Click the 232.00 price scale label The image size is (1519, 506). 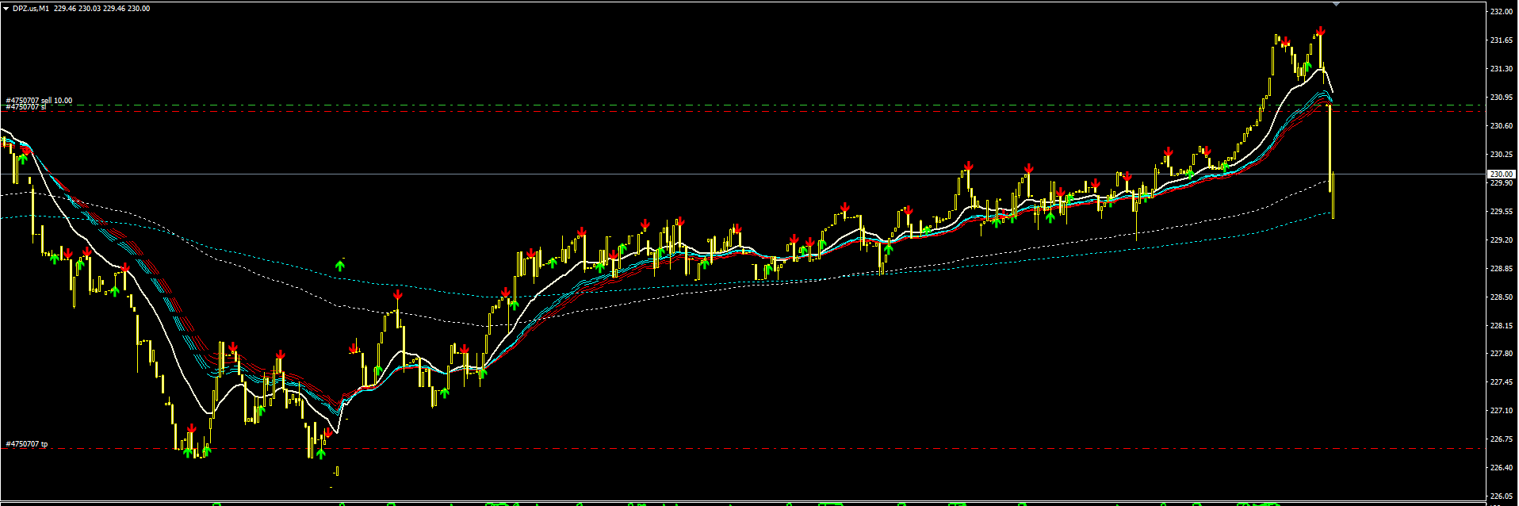pyautogui.click(x=1502, y=12)
